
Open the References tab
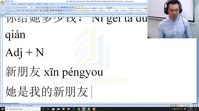point(31,4)
